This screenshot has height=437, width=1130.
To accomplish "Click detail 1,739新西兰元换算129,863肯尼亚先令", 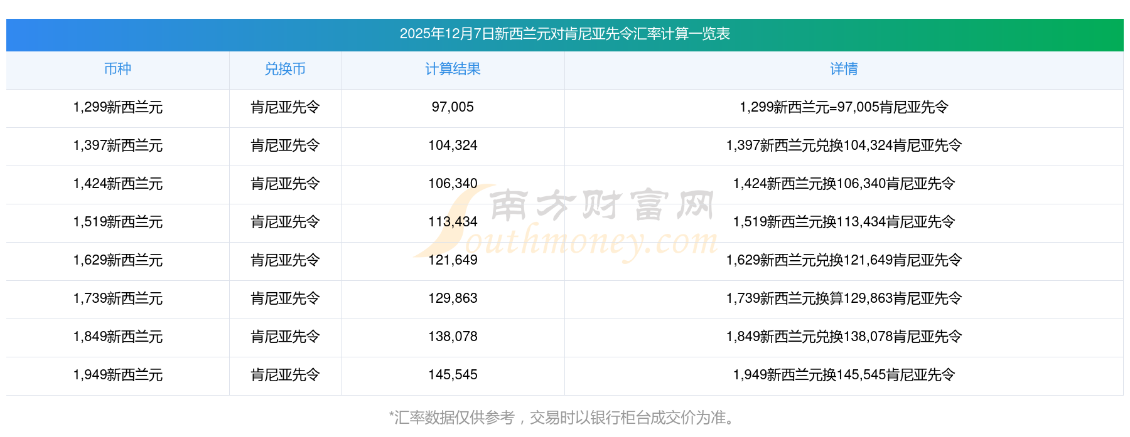I will click(x=844, y=298).
